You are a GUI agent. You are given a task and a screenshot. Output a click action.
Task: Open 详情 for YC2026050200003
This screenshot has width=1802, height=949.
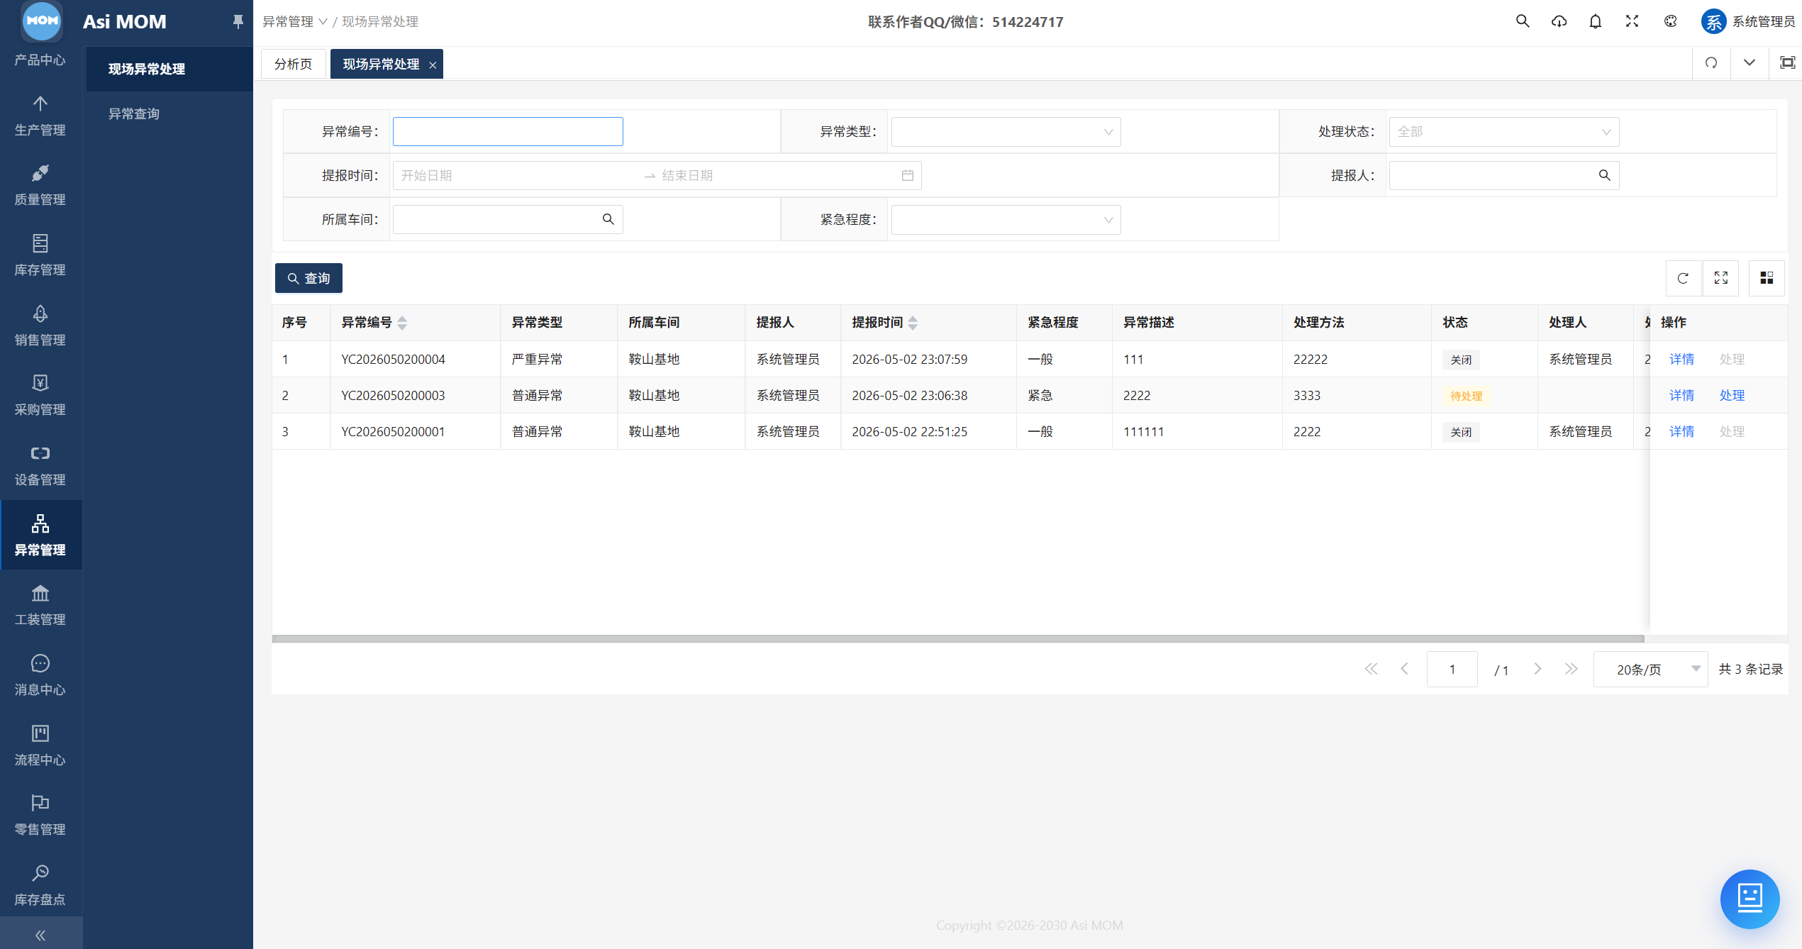[1681, 395]
